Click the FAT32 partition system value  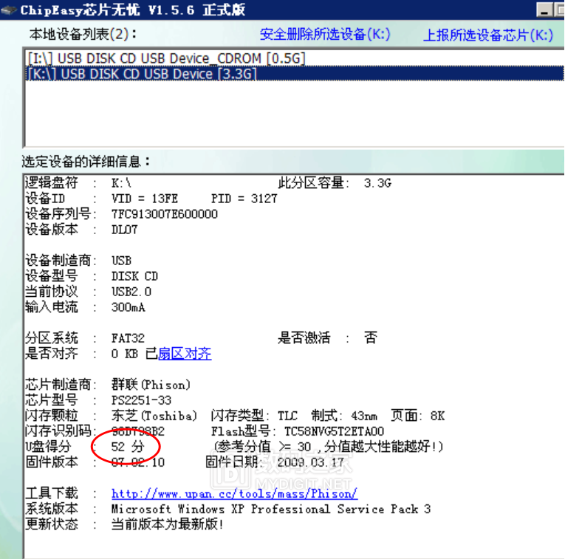[x=128, y=338]
